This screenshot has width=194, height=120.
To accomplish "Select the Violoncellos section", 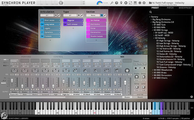I will click(x=96, y=32).
